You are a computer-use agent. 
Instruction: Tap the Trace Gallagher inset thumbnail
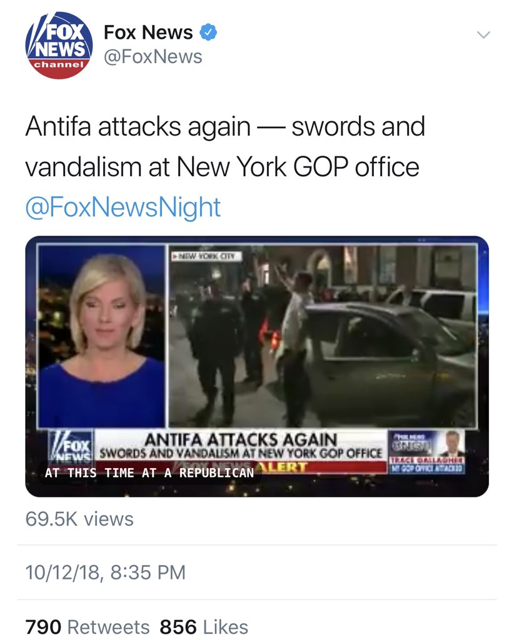[426, 451]
